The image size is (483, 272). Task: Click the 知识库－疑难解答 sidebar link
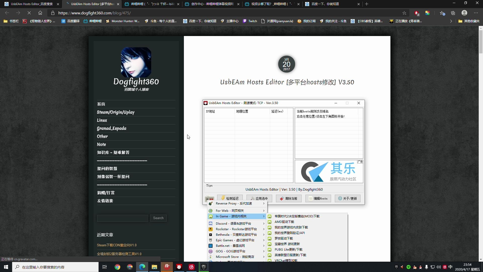[x=113, y=152]
